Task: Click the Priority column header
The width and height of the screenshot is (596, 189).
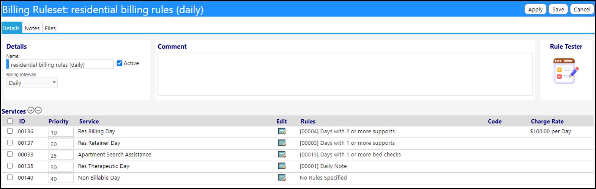Action: pos(58,121)
